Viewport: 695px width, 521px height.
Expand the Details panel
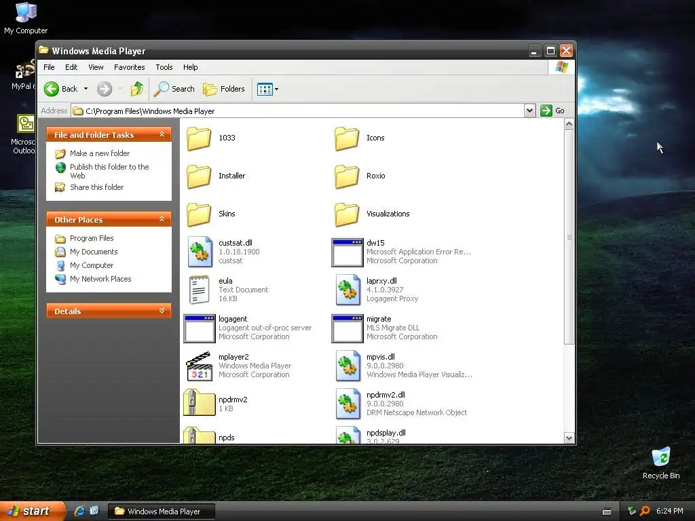(162, 311)
